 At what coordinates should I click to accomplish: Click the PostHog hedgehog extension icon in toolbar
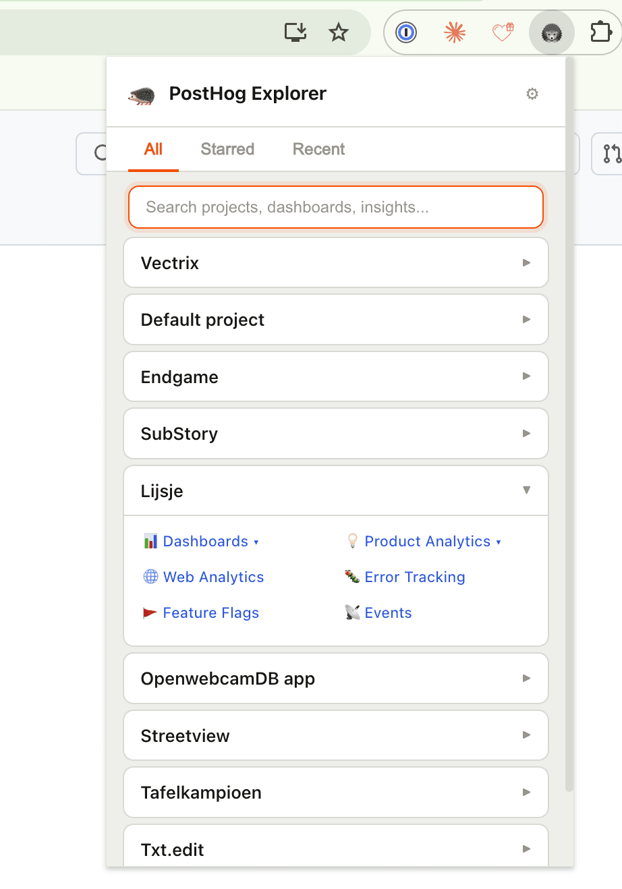pos(552,32)
